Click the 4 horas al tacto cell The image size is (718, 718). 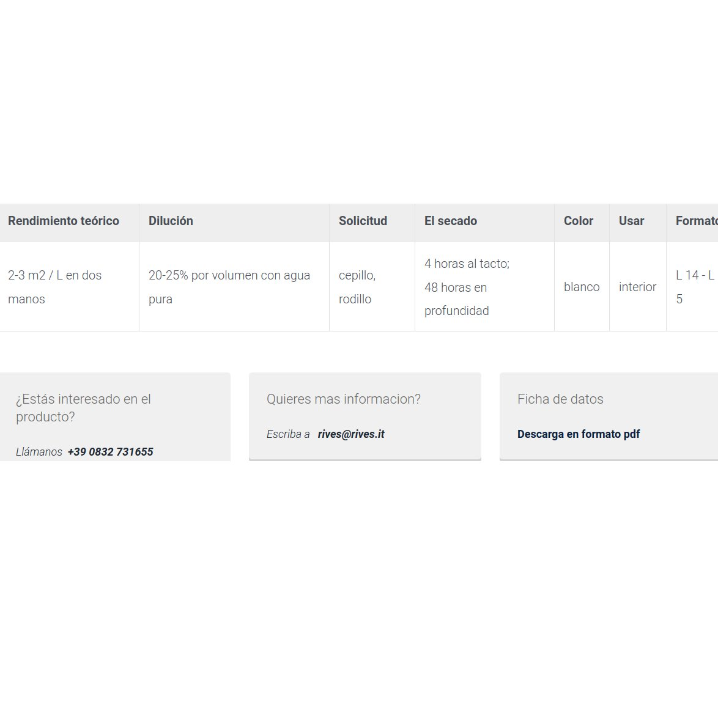tap(484, 287)
